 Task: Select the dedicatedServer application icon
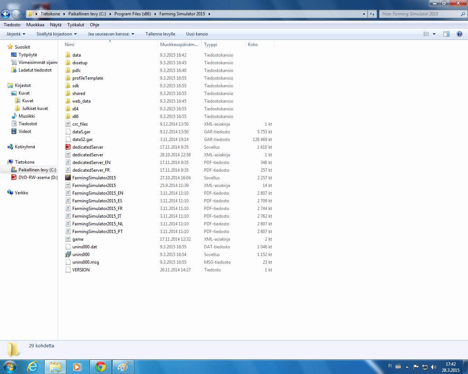click(x=68, y=147)
